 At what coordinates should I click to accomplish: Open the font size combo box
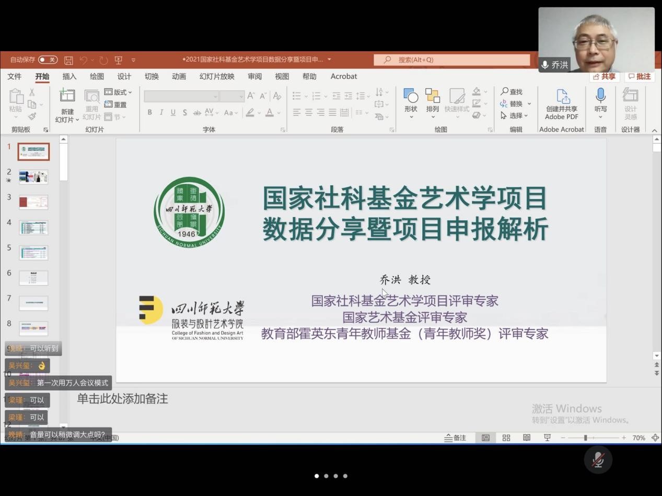(232, 97)
